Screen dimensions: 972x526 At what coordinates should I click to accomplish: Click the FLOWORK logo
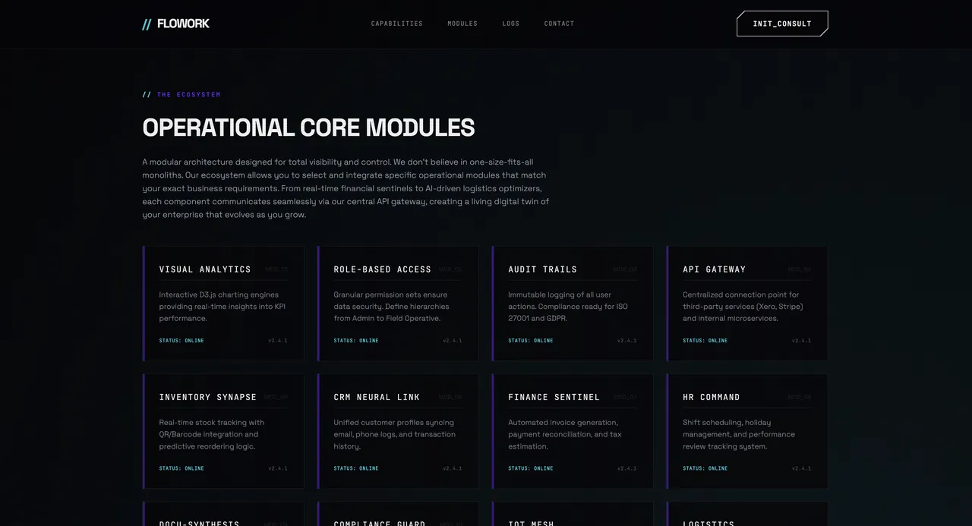pos(176,24)
